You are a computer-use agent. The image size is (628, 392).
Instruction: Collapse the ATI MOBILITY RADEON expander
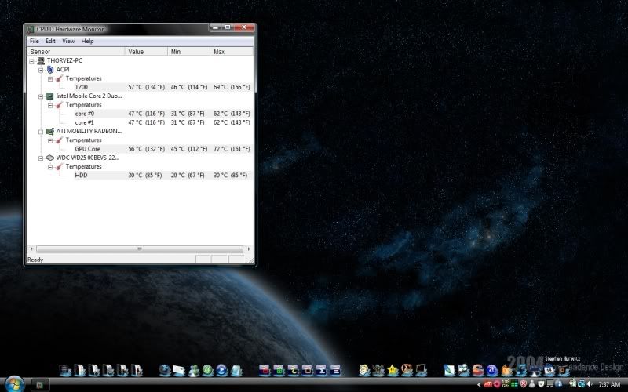coord(41,132)
